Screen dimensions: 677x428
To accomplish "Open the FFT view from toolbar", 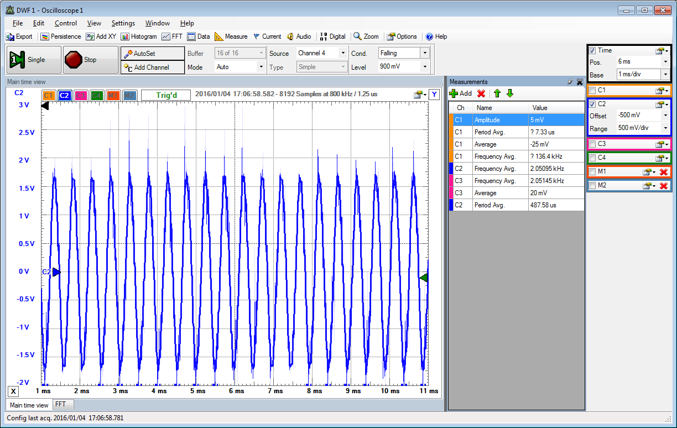I will click(172, 36).
